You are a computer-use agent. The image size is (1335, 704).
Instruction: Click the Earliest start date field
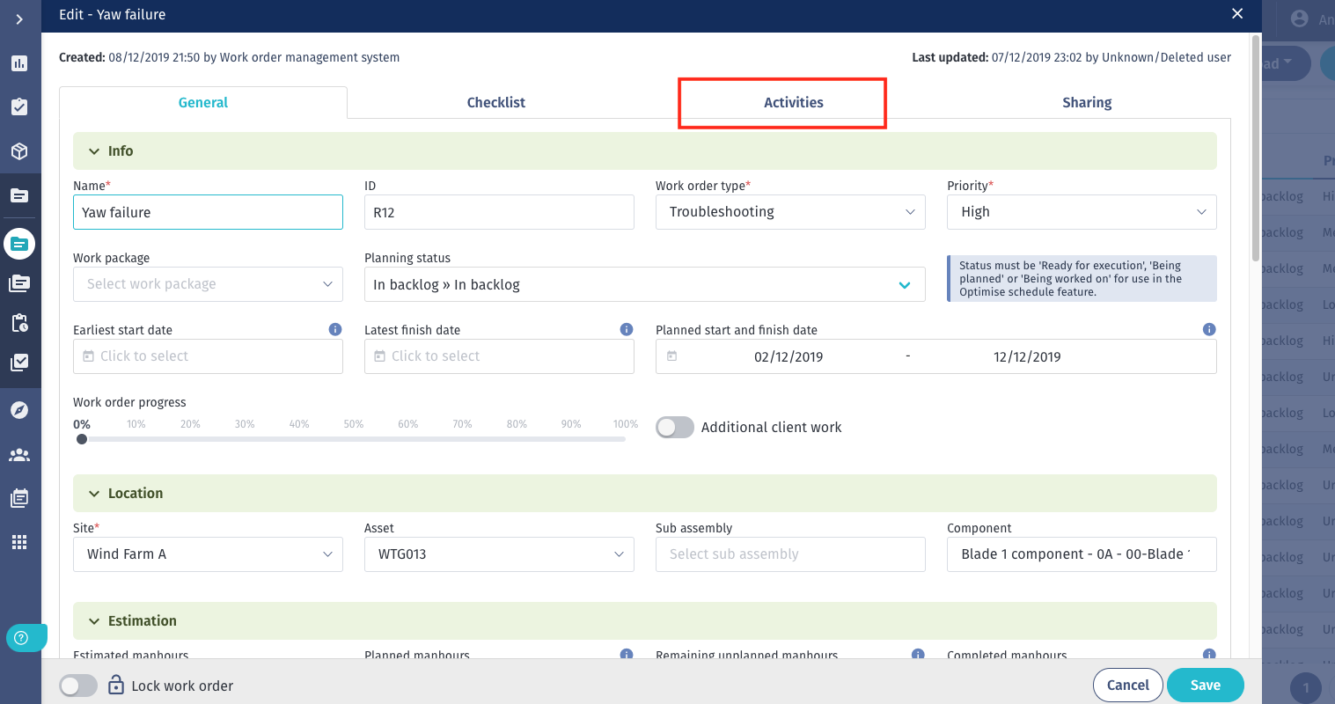[x=208, y=356]
